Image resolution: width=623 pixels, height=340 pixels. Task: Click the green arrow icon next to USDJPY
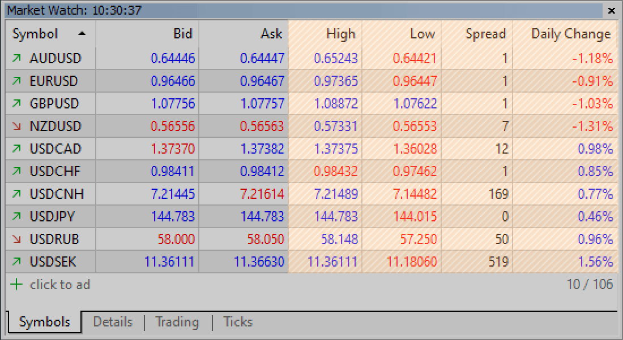[x=17, y=216]
